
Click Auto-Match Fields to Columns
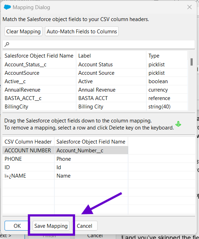tap(82, 31)
